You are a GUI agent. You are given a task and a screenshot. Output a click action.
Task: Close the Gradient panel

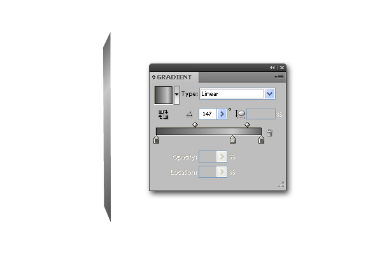[282, 67]
